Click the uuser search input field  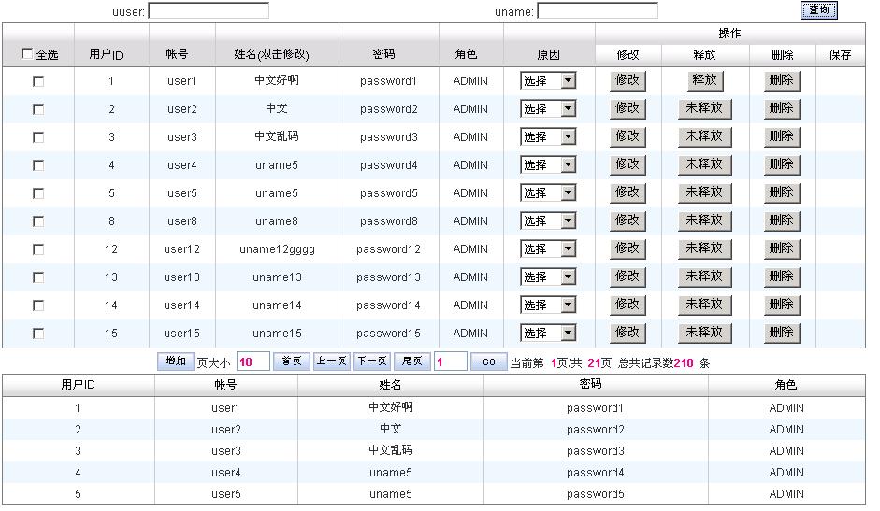point(209,11)
